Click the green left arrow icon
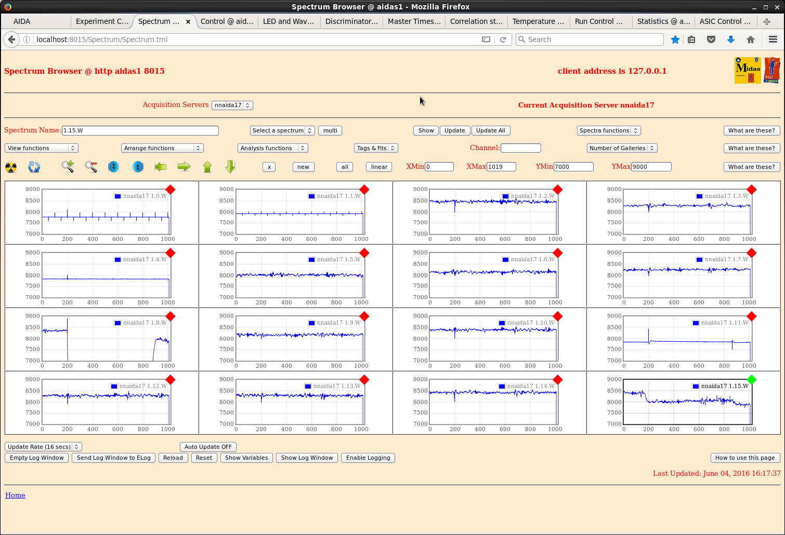The width and height of the screenshot is (785, 535). tap(161, 167)
